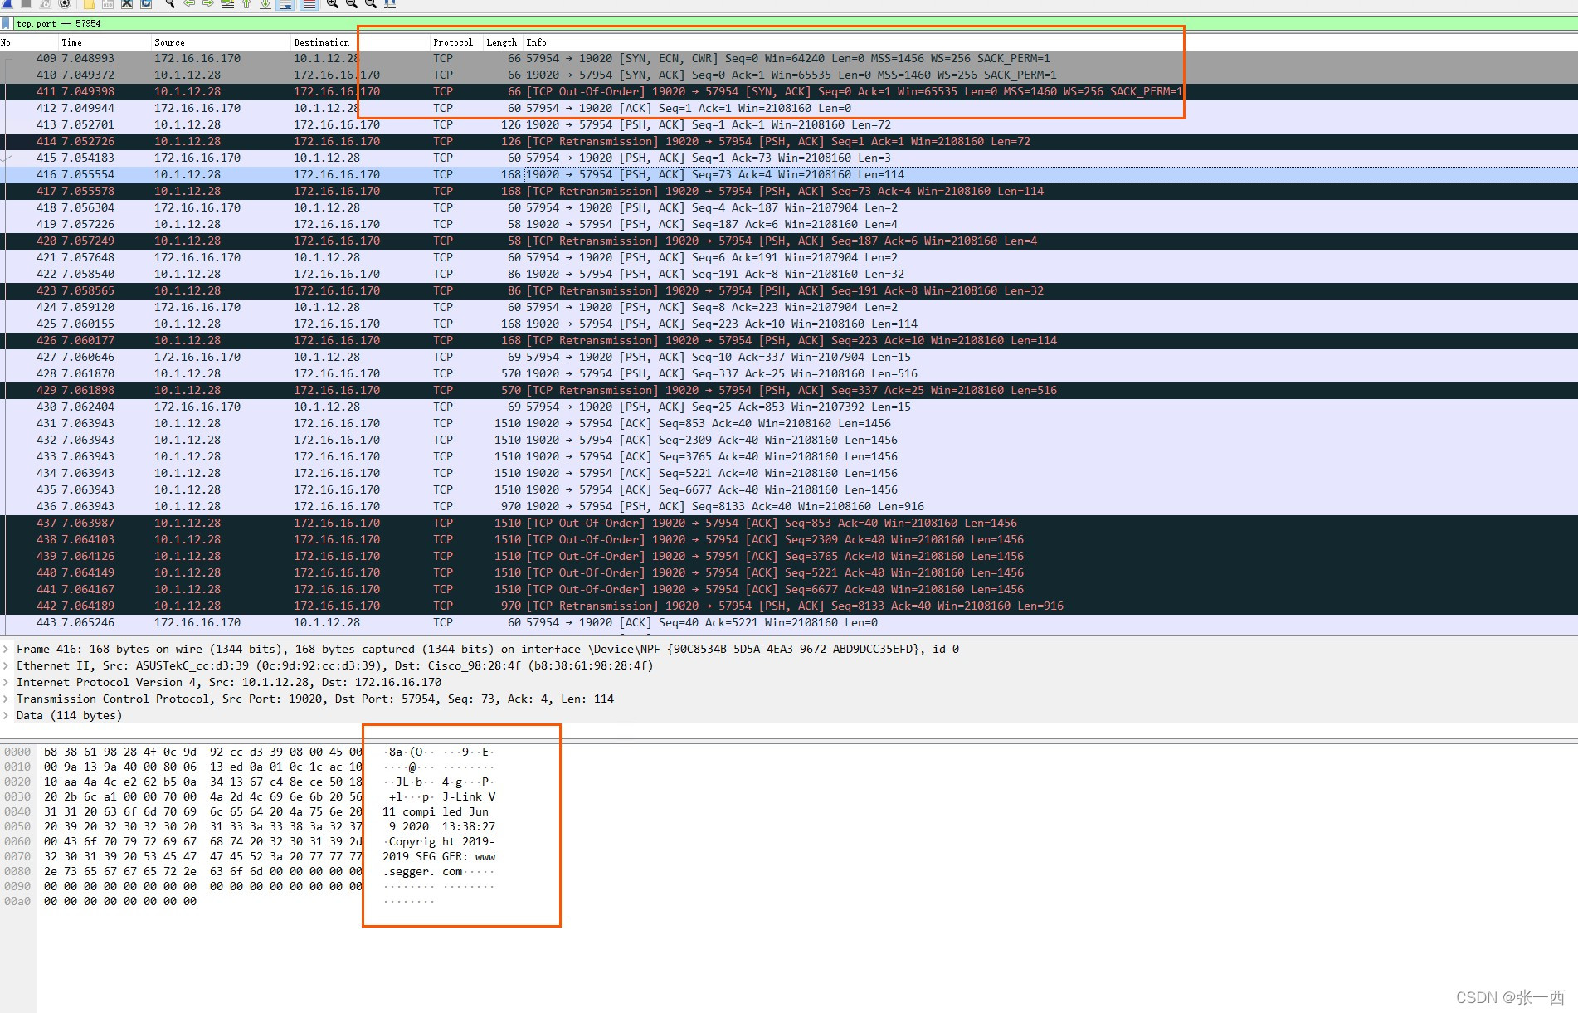The image size is (1578, 1013).
Task: Select packet 417 retransmission Seq=73 row
Action: [x=789, y=191]
